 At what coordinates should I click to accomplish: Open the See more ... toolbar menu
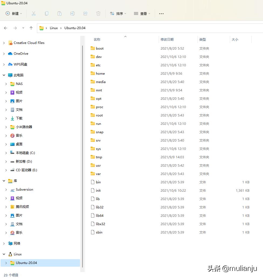[161, 13]
